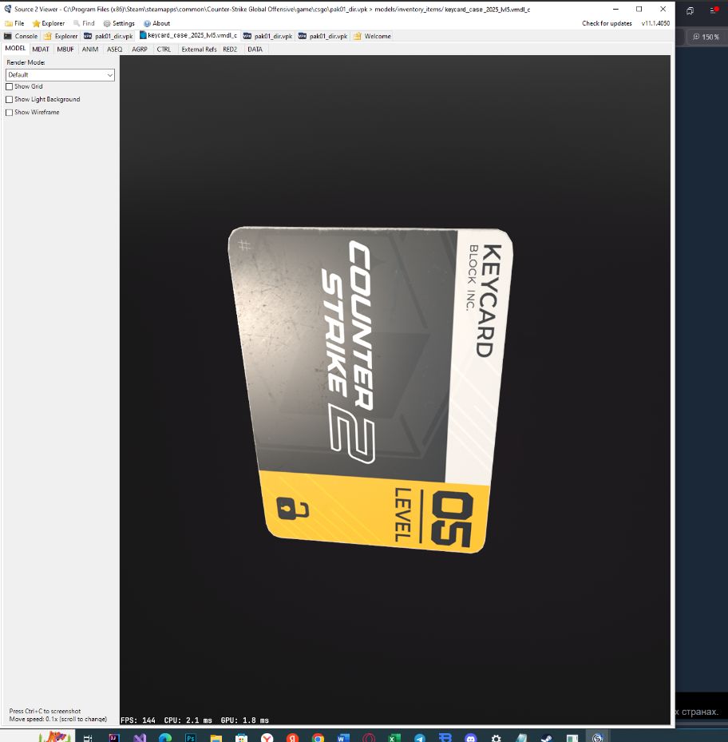Screen dimensions: 728x742
Task: Switch to the Console tab
Action: [x=21, y=36]
